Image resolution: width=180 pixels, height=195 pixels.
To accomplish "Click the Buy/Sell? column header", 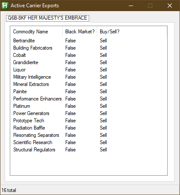I will 132,32.
